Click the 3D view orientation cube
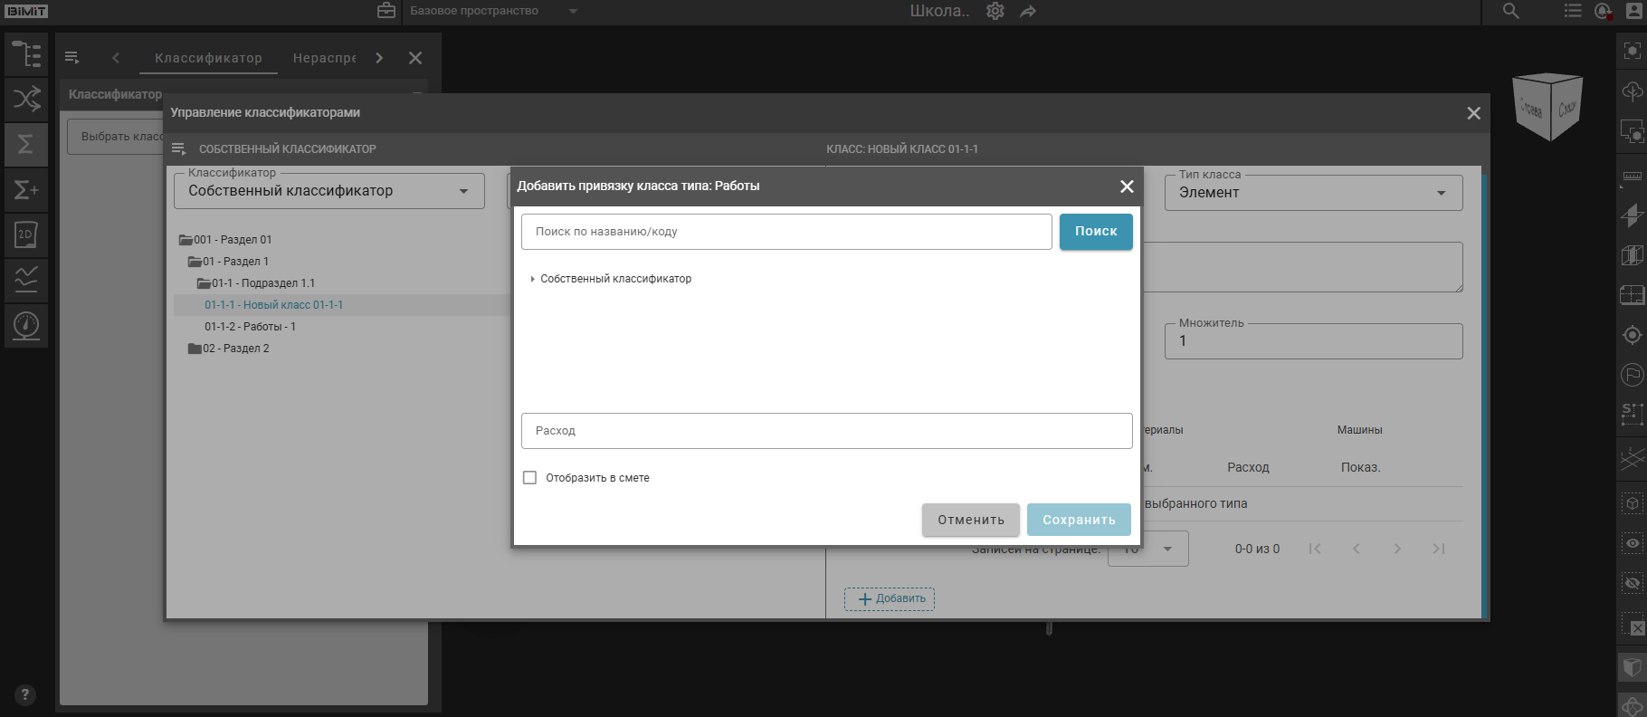This screenshot has width=1647, height=717. click(x=1547, y=107)
